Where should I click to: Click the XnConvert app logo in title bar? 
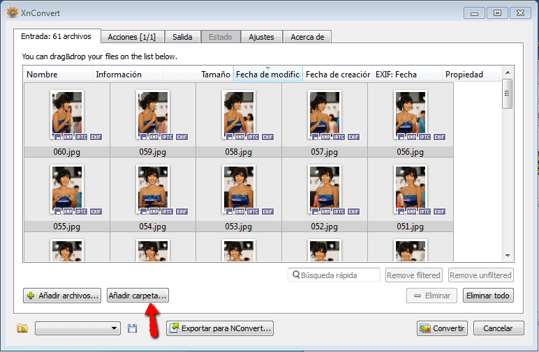click(13, 13)
